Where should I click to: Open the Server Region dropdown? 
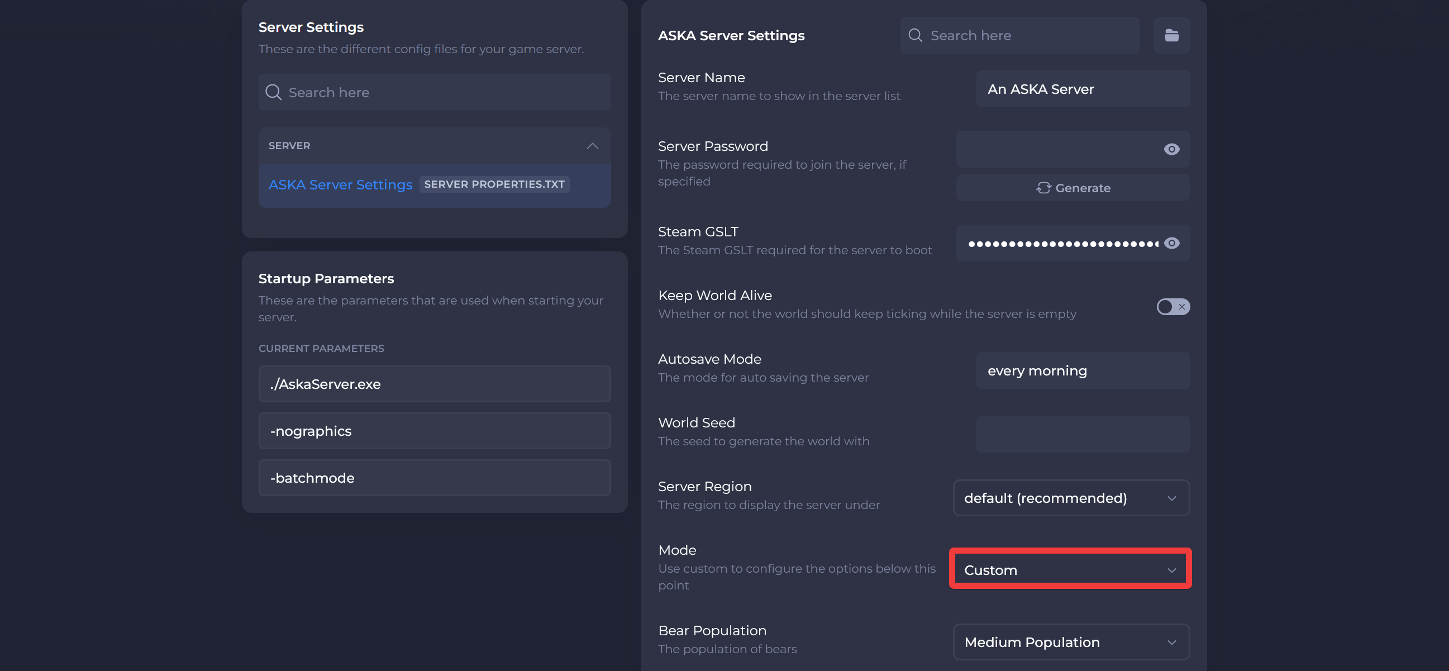(x=1071, y=498)
